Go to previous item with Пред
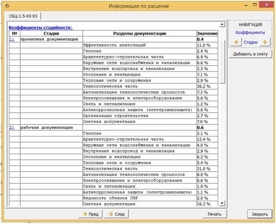Viewport: 276px width, 224px height. point(90,214)
